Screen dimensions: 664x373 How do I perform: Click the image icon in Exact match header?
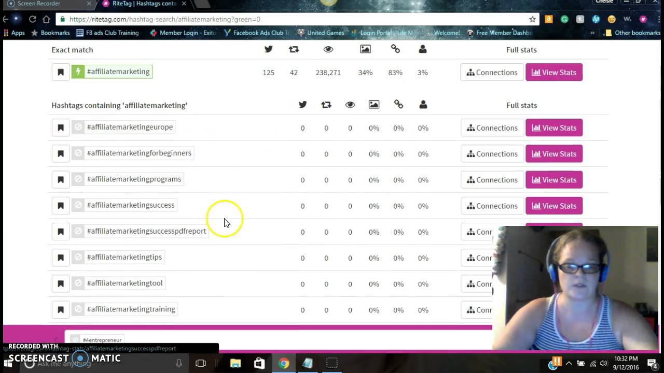pos(365,49)
